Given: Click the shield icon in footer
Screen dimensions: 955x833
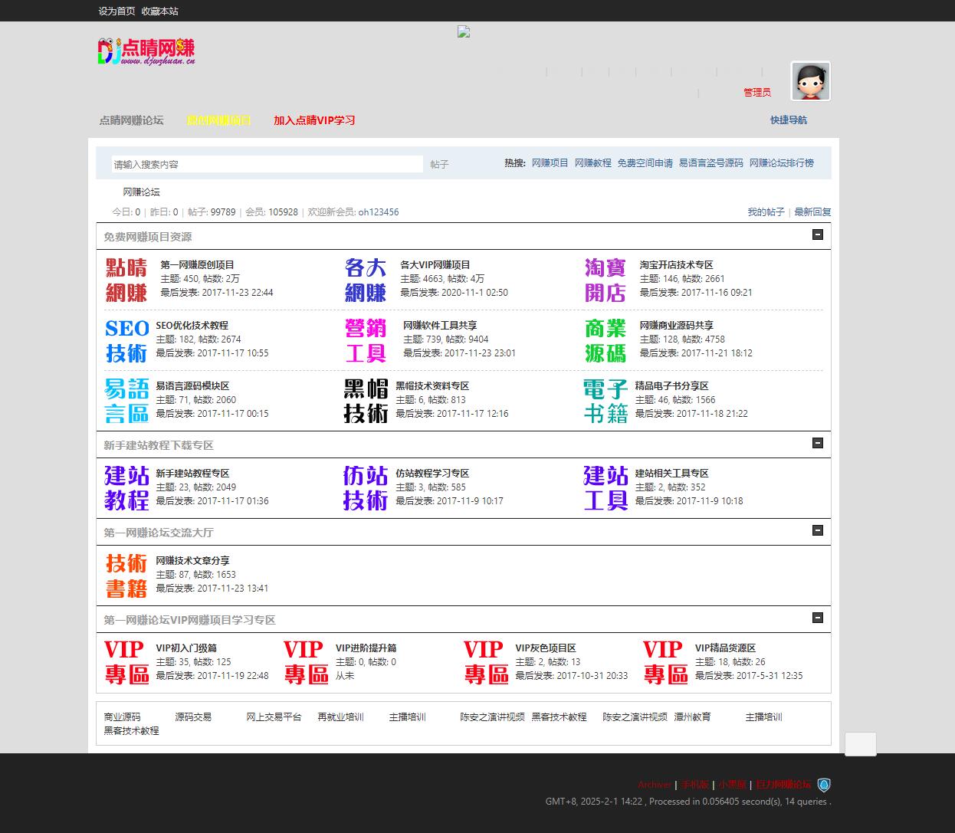Looking at the screenshot, I should tap(824, 785).
